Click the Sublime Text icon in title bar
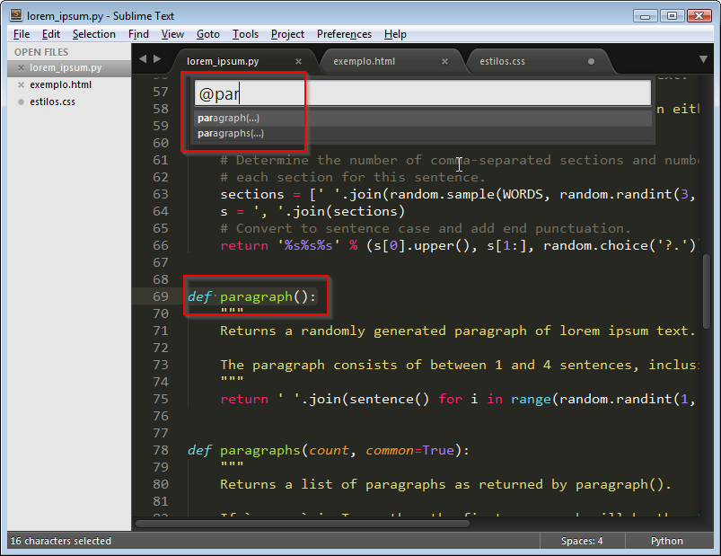 coord(15,15)
